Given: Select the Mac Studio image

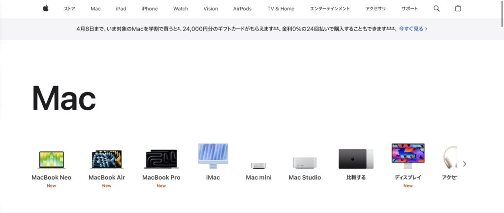Looking at the screenshot, I should click(305, 163).
